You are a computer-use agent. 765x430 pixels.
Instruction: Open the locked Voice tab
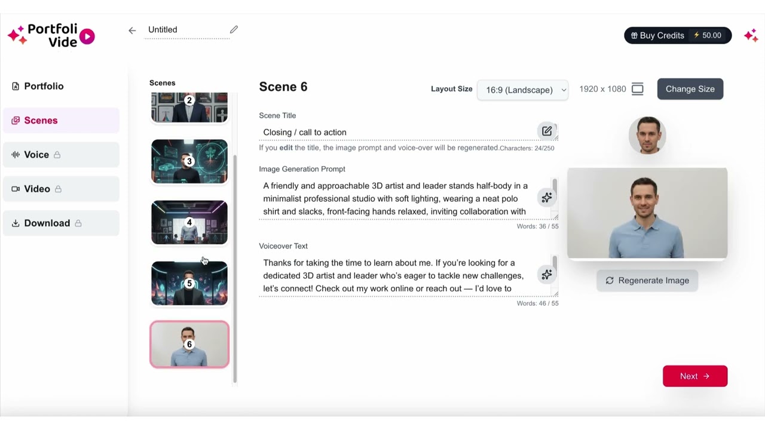(x=61, y=155)
